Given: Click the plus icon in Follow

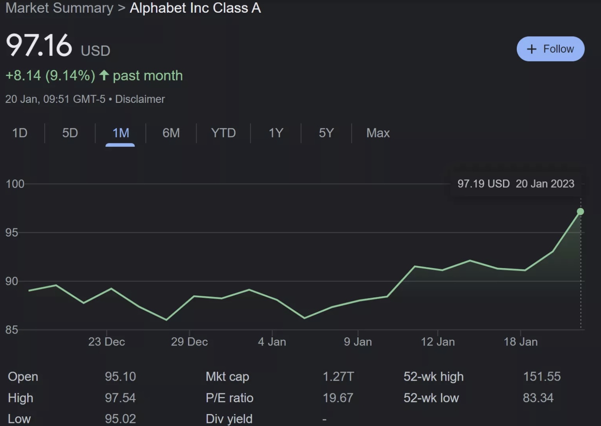Looking at the screenshot, I should 531,49.
